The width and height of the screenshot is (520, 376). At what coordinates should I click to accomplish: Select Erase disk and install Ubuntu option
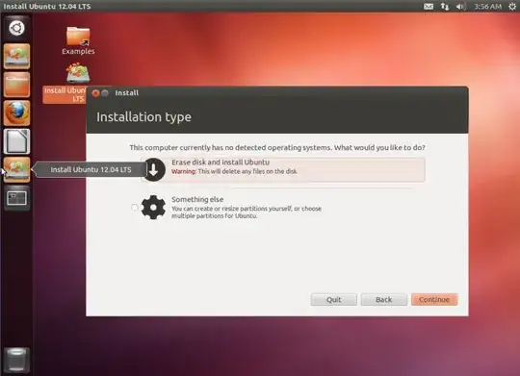click(x=283, y=169)
